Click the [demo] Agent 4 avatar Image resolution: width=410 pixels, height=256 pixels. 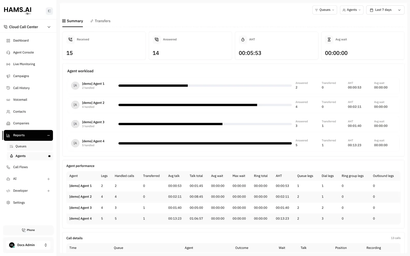pos(75,143)
